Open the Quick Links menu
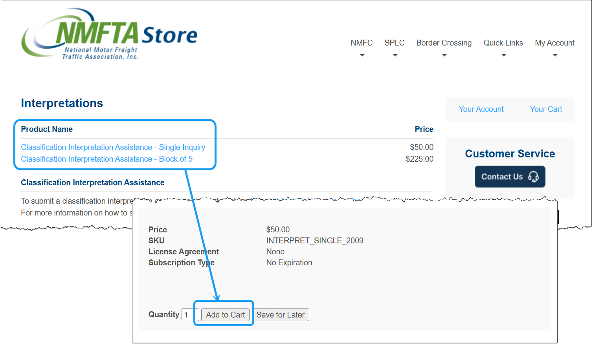The image size is (593, 345). pos(503,43)
